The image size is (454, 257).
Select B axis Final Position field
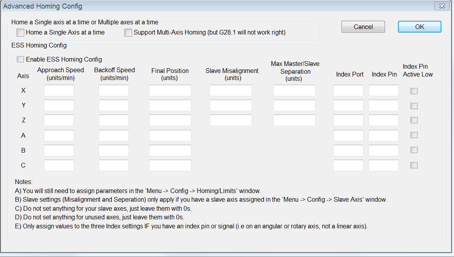tap(170, 150)
